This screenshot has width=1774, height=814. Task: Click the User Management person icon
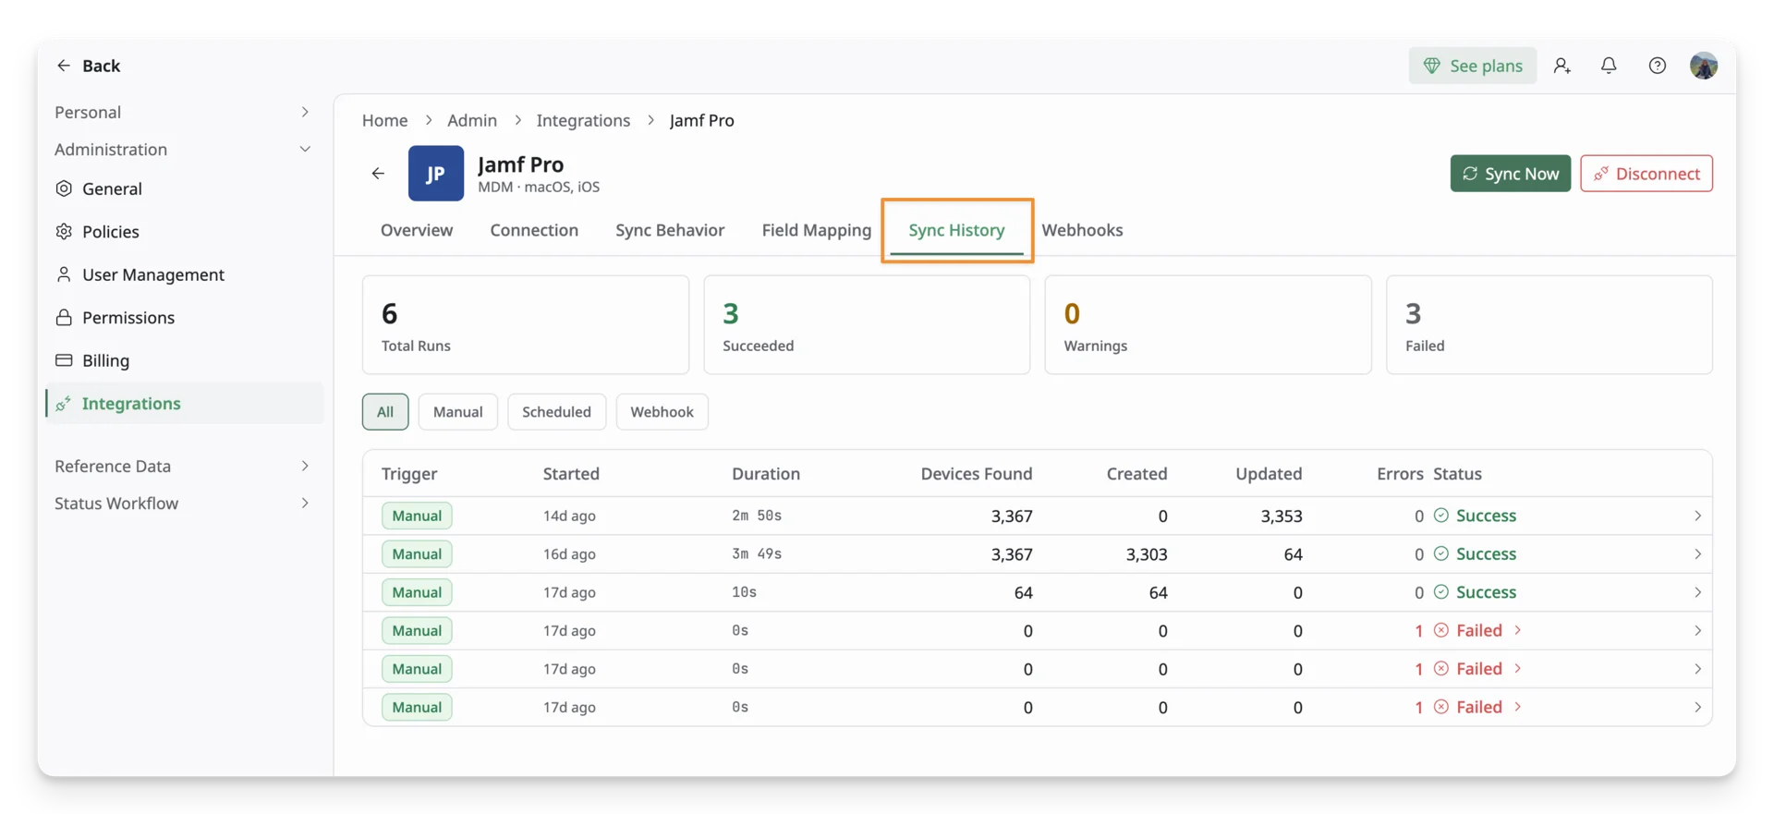pos(64,274)
